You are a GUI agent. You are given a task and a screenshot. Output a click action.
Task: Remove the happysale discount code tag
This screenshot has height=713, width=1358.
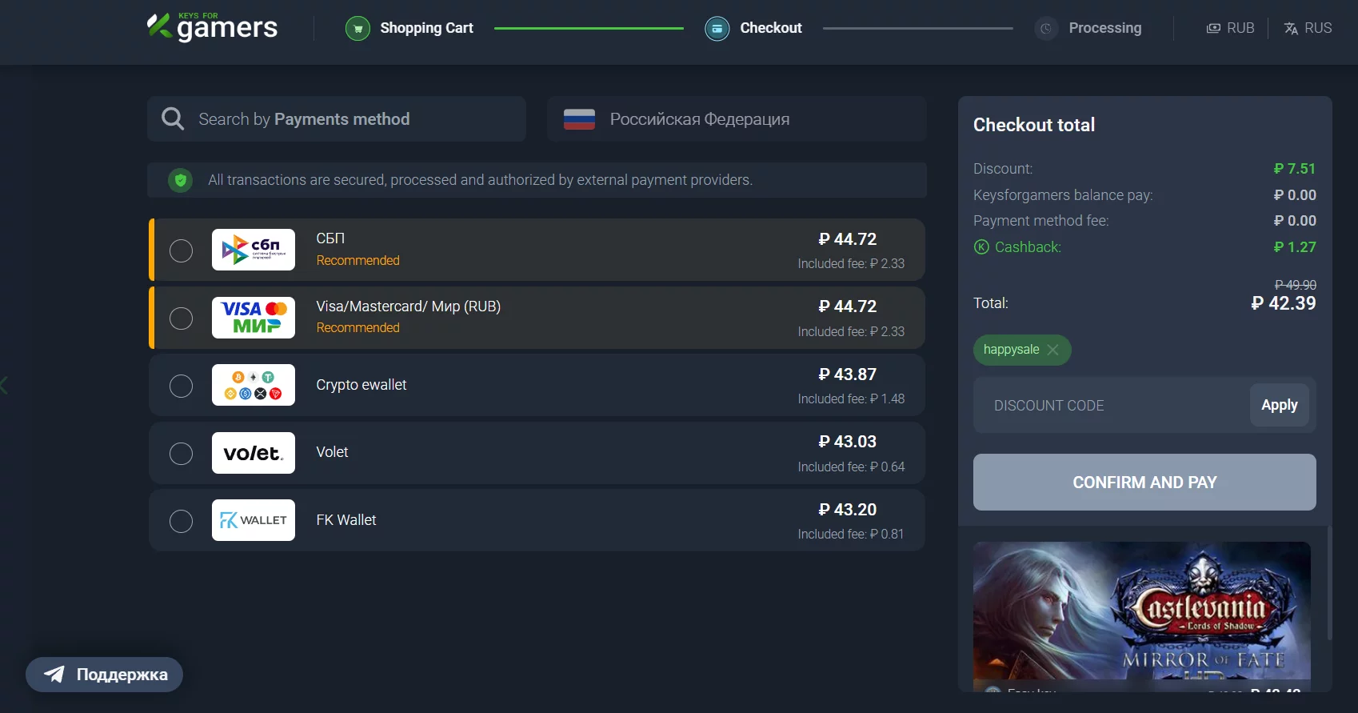click(x=1052, y=350)
